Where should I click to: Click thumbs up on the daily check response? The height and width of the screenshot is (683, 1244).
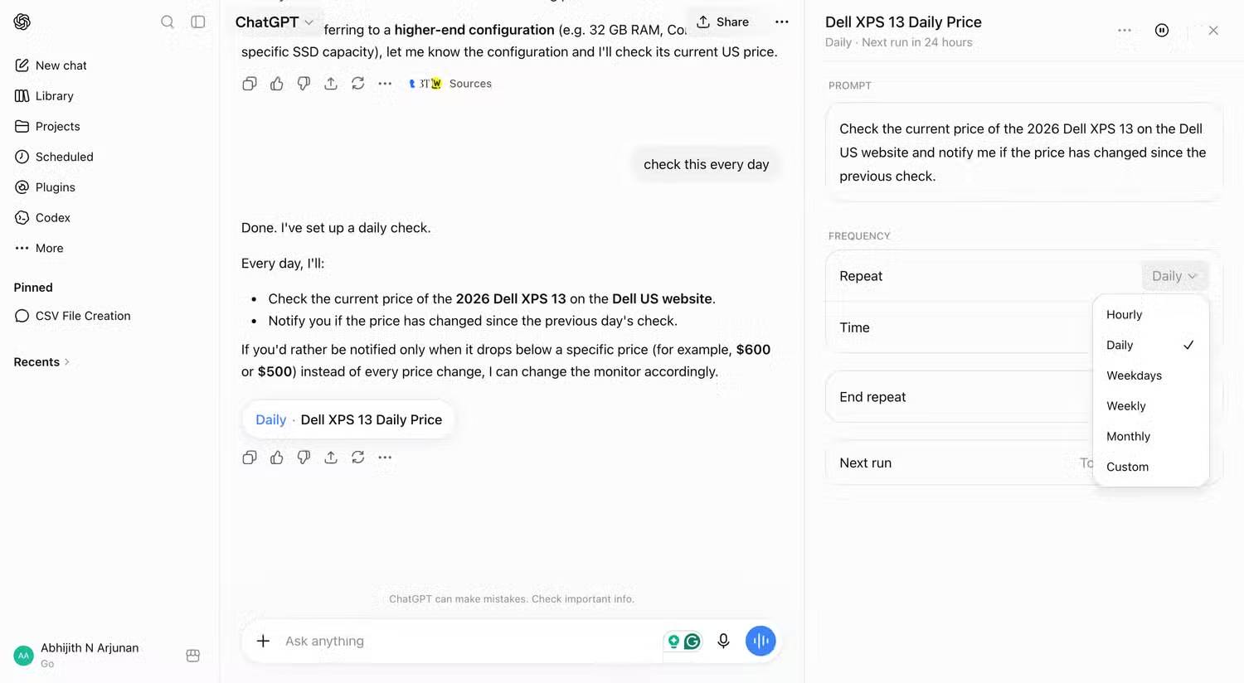[277, 458]
